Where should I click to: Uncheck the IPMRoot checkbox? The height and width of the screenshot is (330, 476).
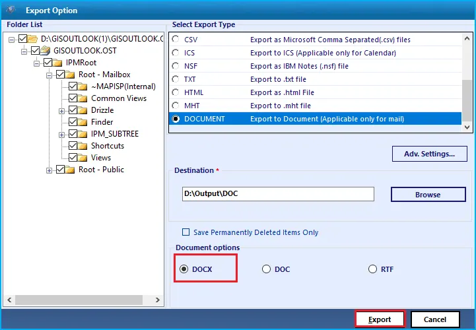click(x=48, y=62)
